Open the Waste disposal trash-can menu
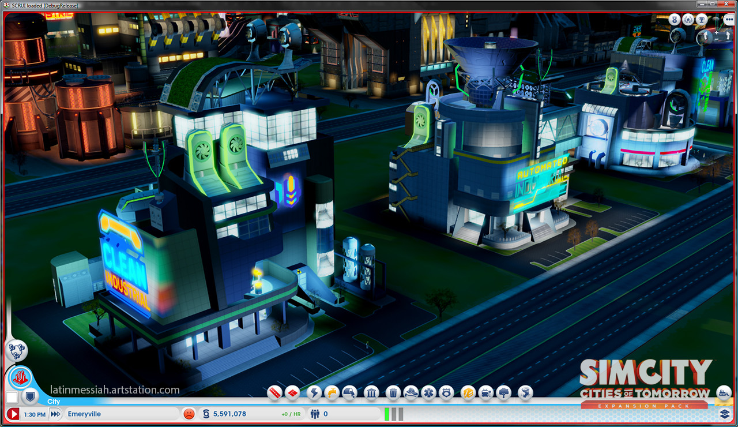Image resolution: width=738 pixels, height=427 pixels. click(393, 393)
